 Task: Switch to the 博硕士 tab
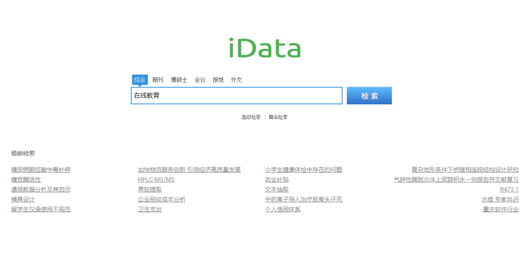tap(179, 80)
